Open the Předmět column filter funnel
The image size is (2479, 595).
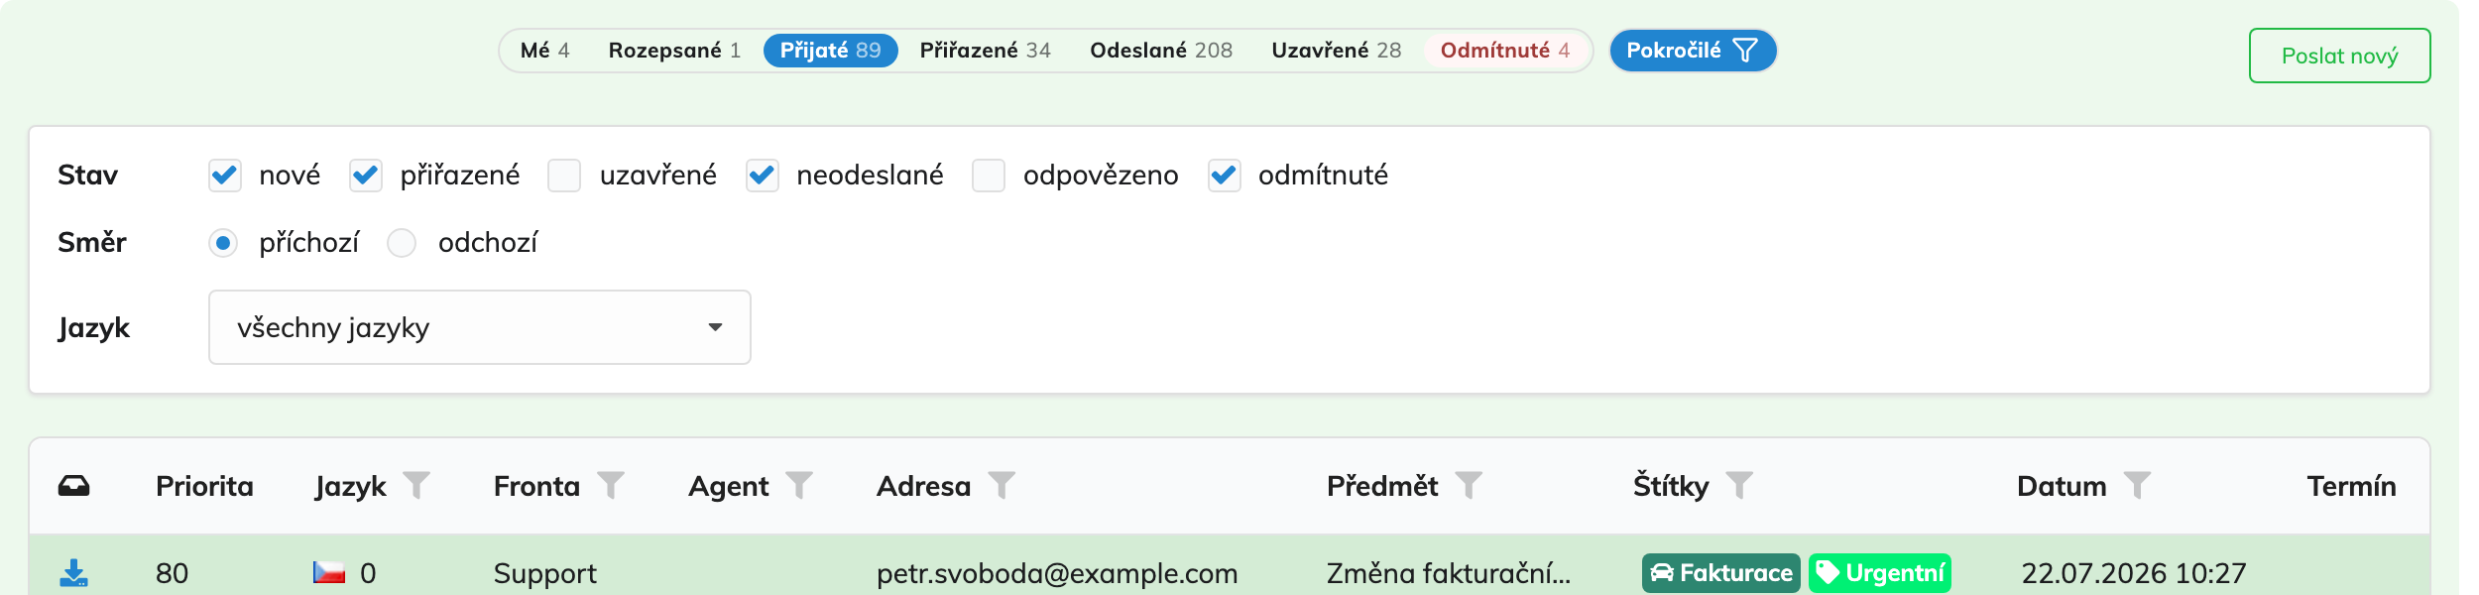1469,485
